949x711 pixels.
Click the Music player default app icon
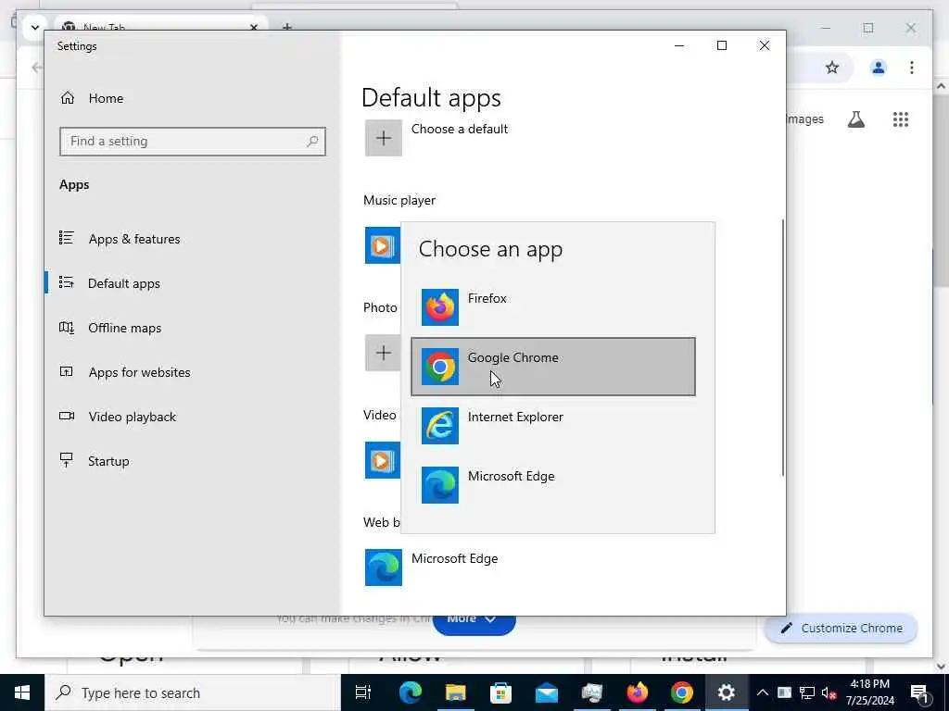tap(383, 244)
